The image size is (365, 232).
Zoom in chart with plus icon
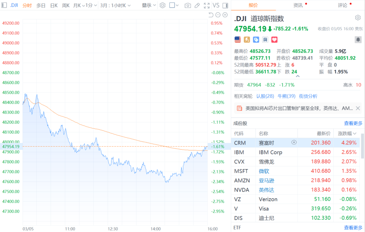click(226, 15)
